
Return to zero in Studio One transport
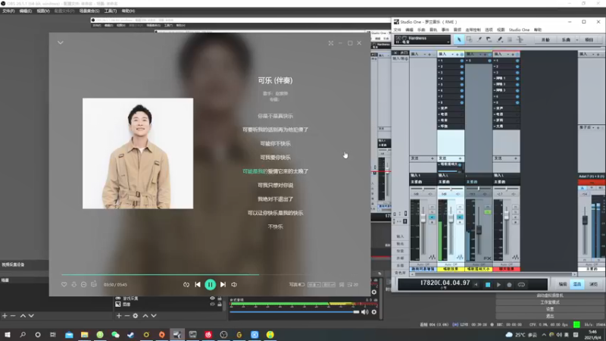(476, 285)
